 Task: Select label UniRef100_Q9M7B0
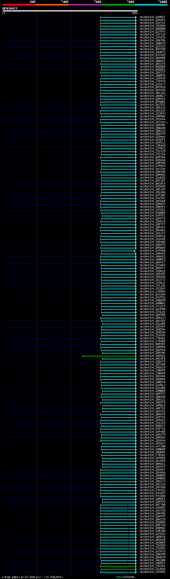tap(152, 125)
